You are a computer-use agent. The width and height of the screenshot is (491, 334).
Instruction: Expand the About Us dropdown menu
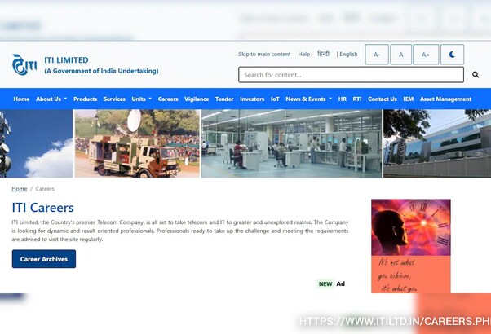(x=51, y=99)
